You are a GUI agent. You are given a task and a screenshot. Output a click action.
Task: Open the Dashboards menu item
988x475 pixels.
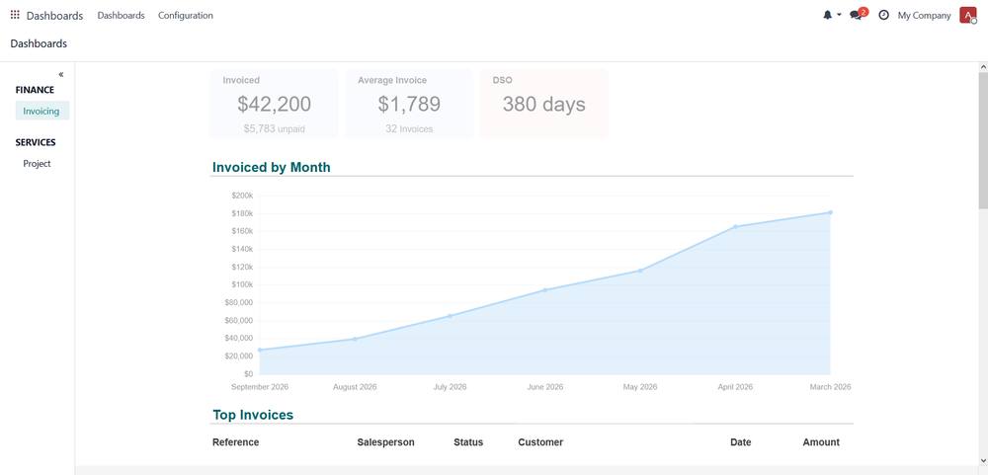pyautogui.click(x=121, y=15)
